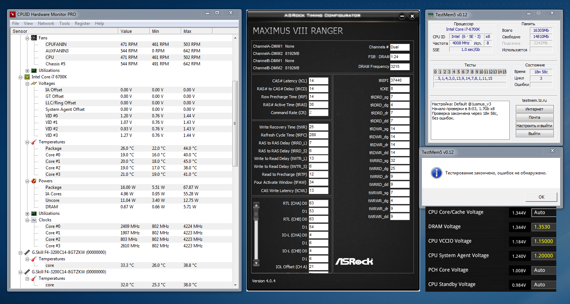Click the RAS# Active Time (tRAS) field
Viewport: 570px width, 304px height.
click(318, 105)
